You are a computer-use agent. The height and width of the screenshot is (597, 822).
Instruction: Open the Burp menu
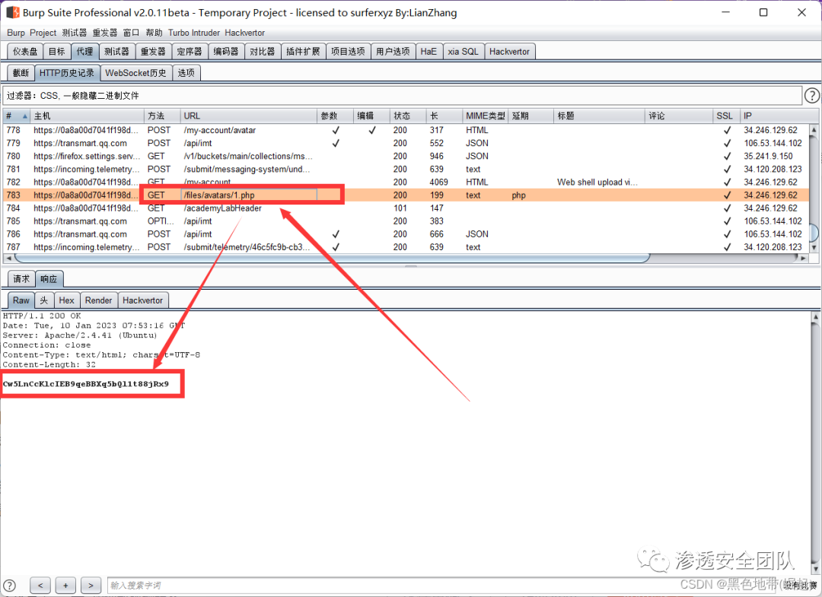coord(16,33)
